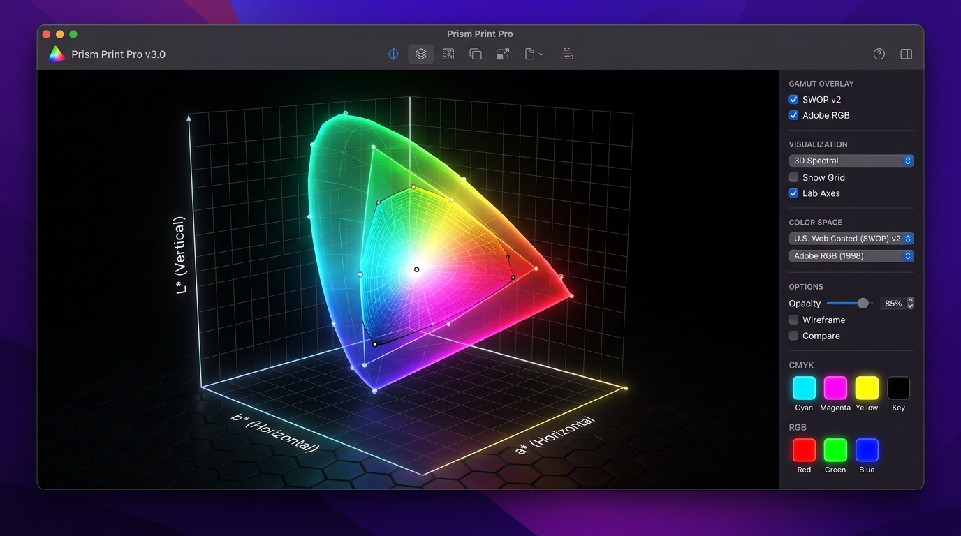Select the Cyan color swatch
This screenshot has height=536, width=961.
tap(804, 387)
